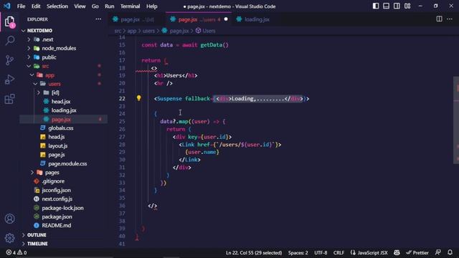Screen dimensions: 459x258
Task: Open Run and Debug view icon
Action: coord(9,80)
